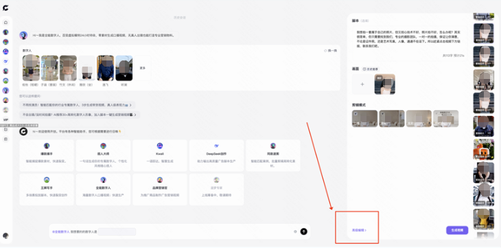Click the small grey icon beside send button
Screen dimensions: 501x248
295,232
